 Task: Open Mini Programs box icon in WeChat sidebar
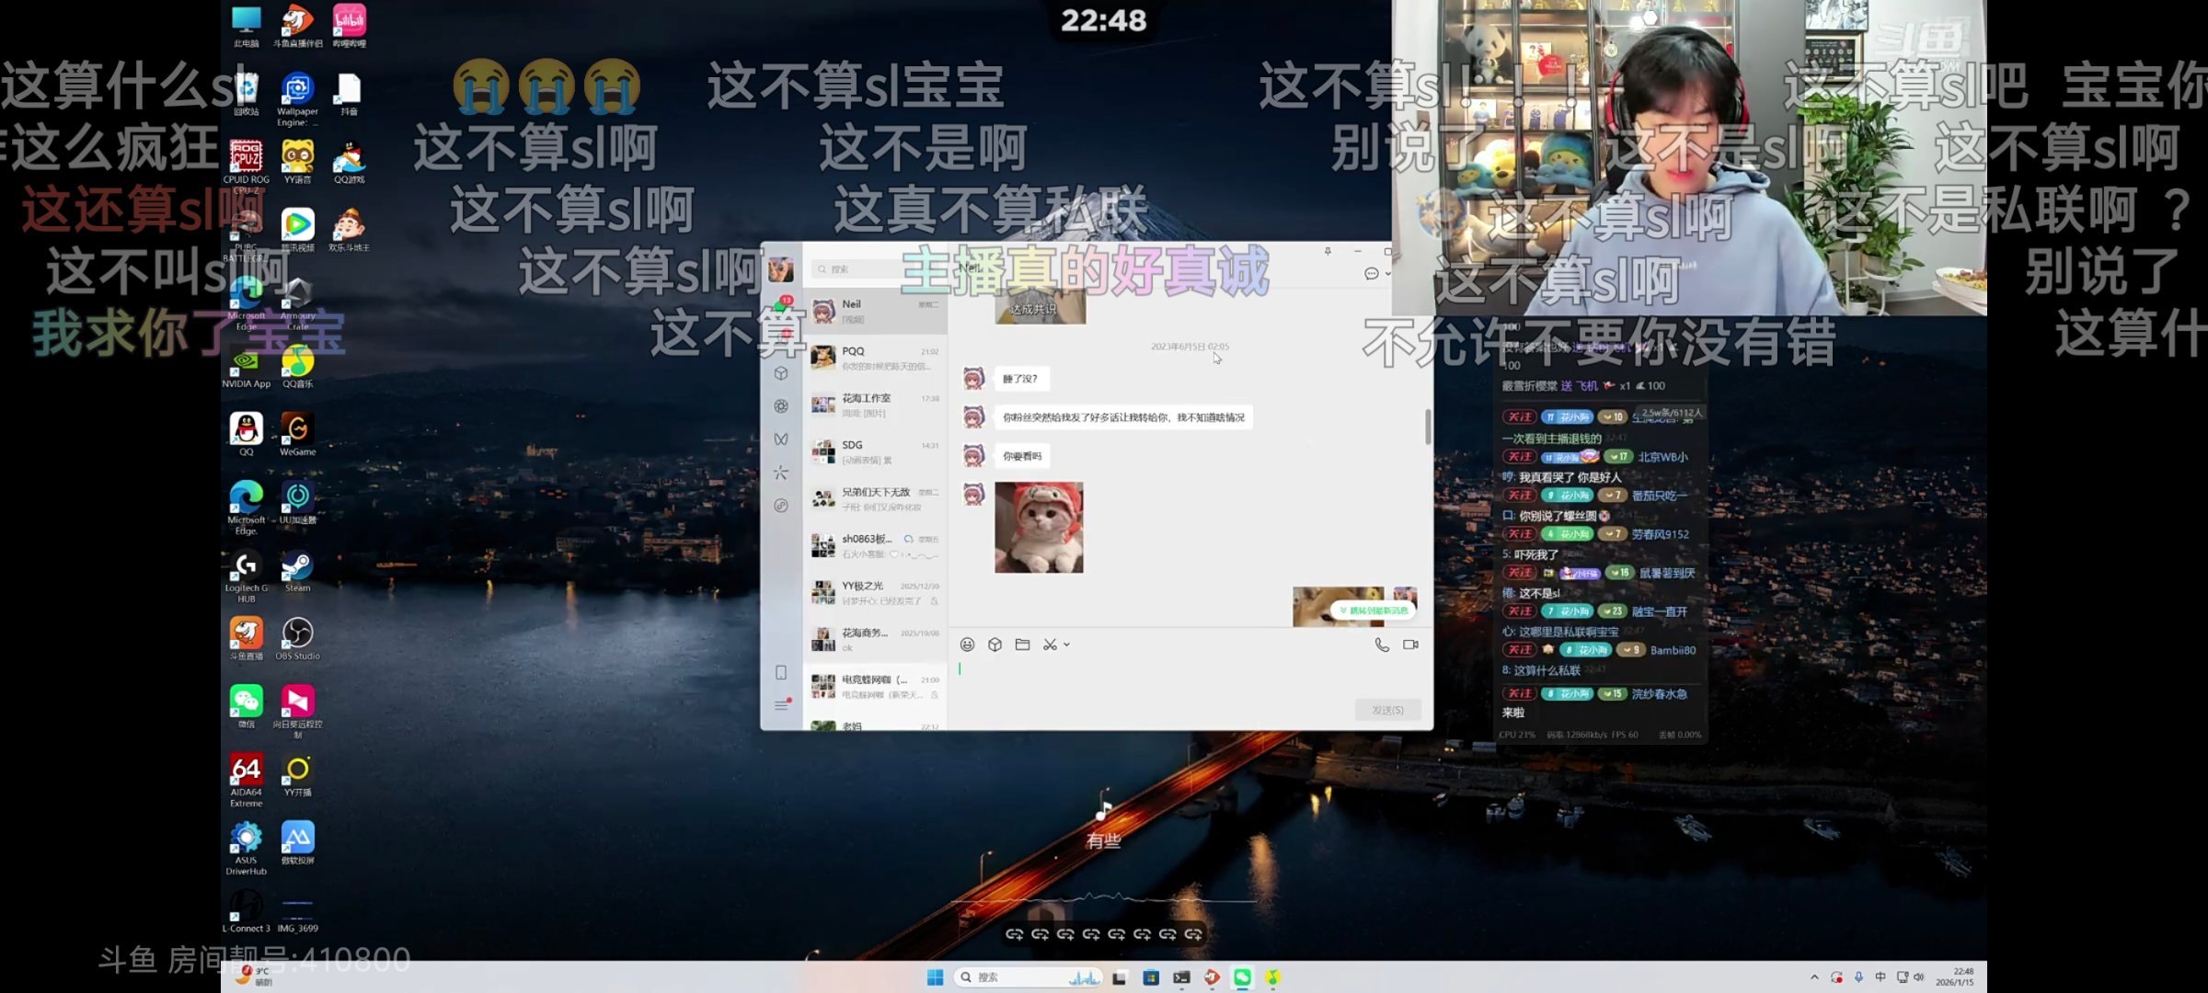click(783, 374)
